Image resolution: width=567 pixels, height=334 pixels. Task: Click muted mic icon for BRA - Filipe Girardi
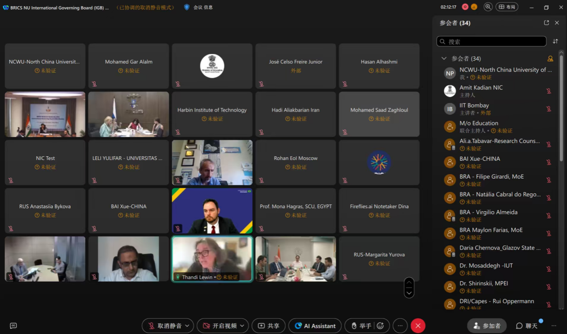click(549, 180)
